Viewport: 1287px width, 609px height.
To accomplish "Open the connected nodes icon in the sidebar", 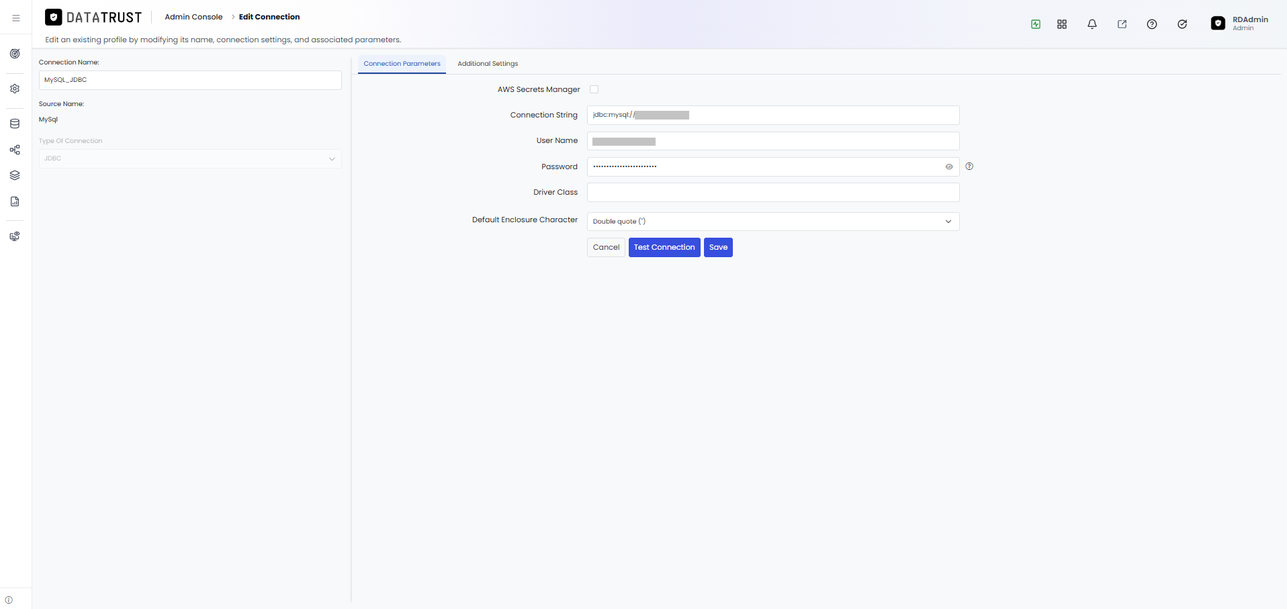I will [x=15, y=150].
